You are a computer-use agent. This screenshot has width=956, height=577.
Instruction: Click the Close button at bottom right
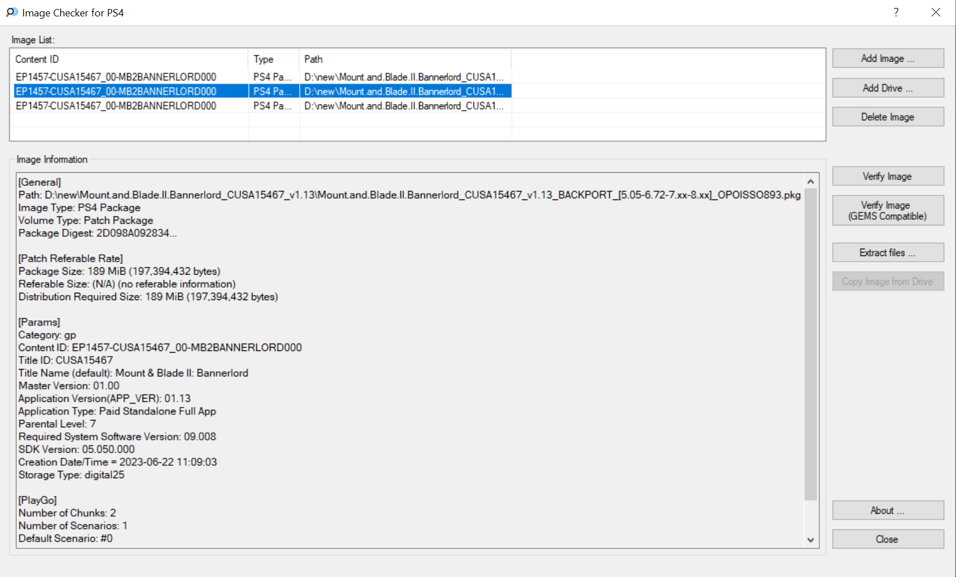(x=888, y=539)
